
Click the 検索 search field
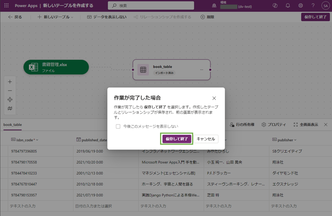click(x=151, y=6)
